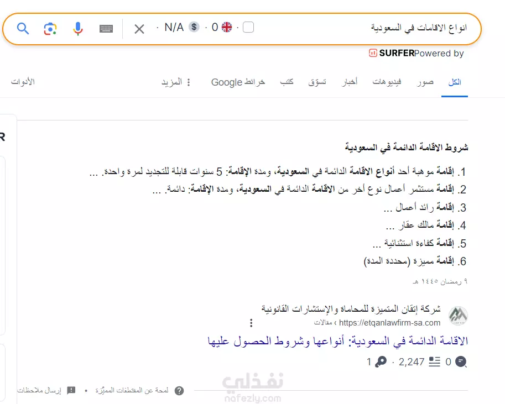Open لمحة عن المقتطفات المميّزة link
The height and width of the screenshot is (404, 505).
132,391
